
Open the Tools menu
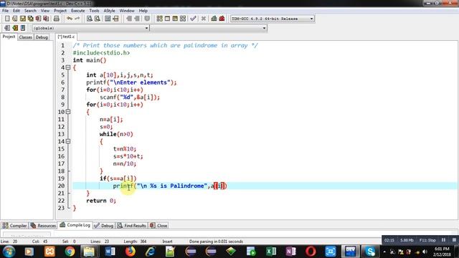[94, 11]
